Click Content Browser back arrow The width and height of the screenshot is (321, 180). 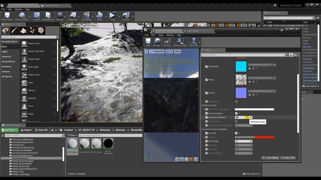coord(52,130)
